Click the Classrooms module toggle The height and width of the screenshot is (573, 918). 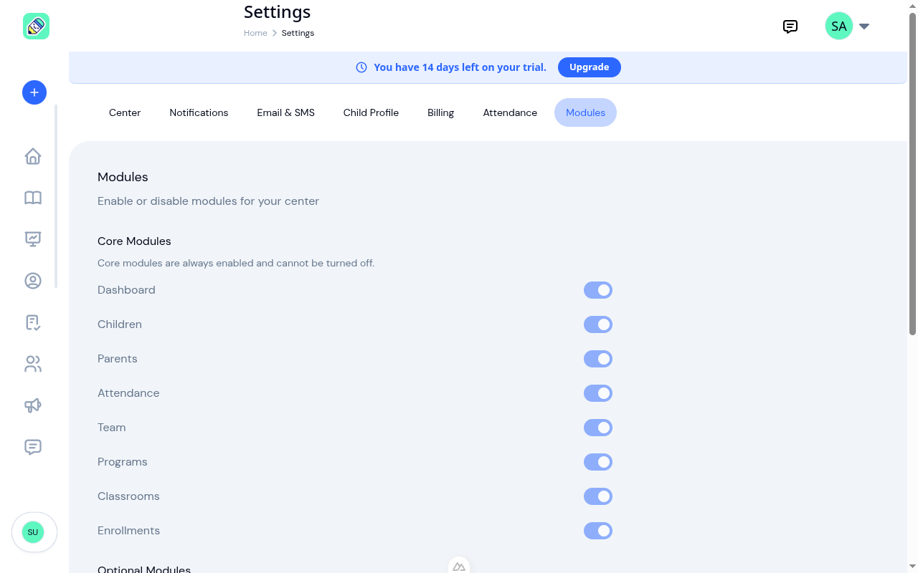598,496
